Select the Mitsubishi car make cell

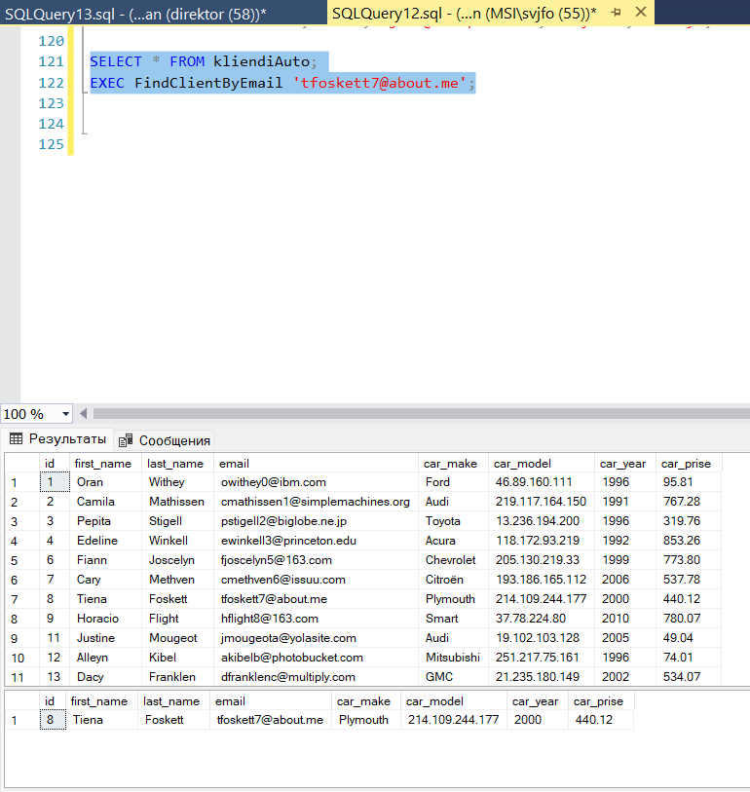point(453,658)
